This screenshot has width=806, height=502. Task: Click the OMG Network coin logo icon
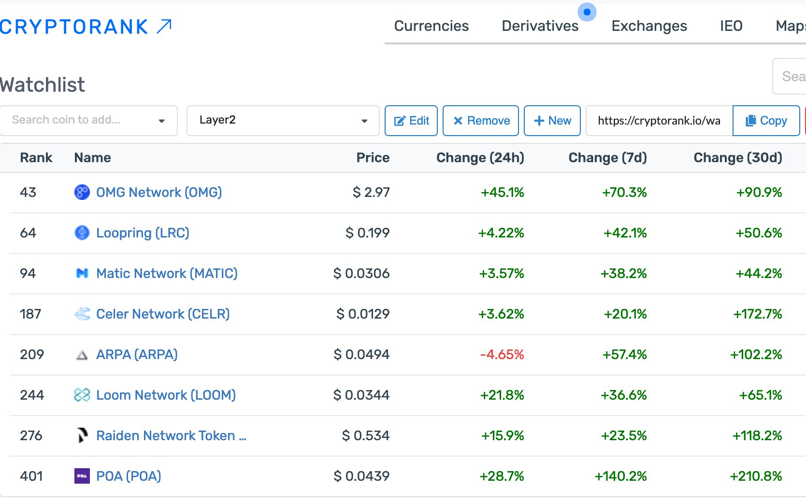pyautogui.click(x=82, y=192)
